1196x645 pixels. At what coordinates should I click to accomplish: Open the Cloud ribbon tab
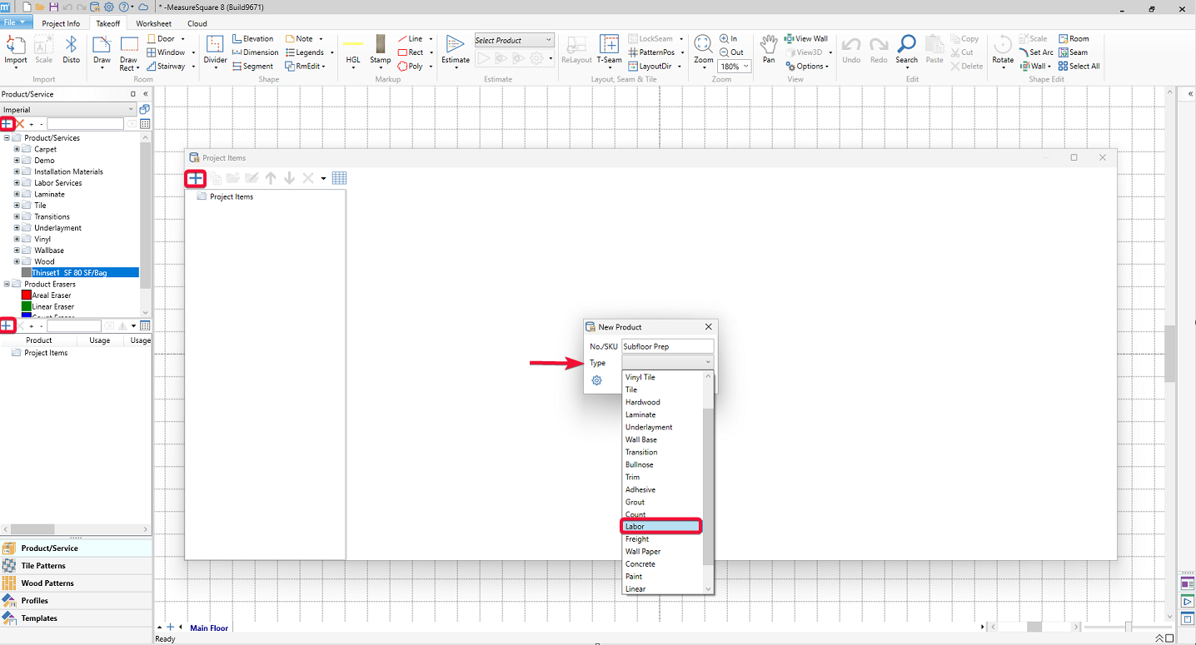[x=197, y=23]
